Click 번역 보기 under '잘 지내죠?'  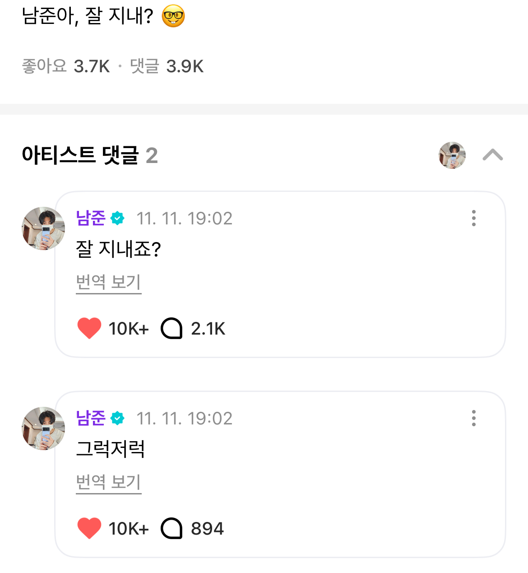(x=108, y=282)
